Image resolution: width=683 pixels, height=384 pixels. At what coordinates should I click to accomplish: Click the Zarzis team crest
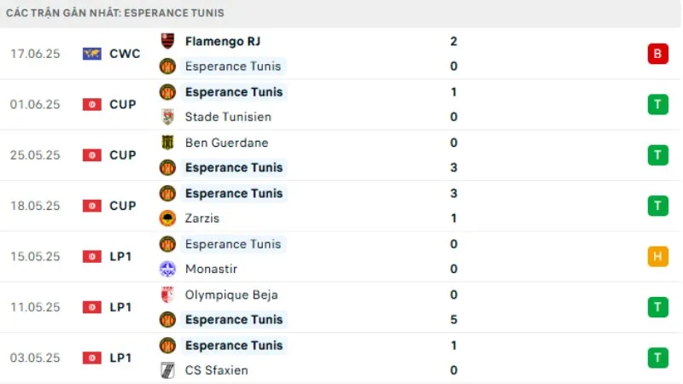click(x=167, y=218)
